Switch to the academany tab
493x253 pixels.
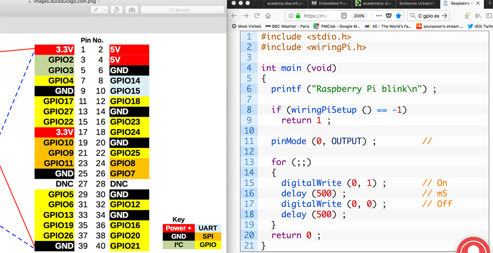pyautogui.click(x=374, y=3)
